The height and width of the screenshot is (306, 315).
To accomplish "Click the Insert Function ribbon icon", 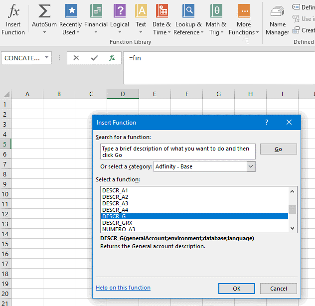I will click(x=13, y=19).
